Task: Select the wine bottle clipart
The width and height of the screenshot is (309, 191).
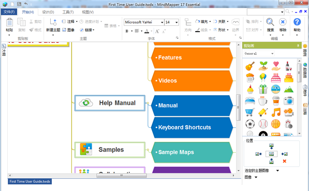Action: pos(288,66)
